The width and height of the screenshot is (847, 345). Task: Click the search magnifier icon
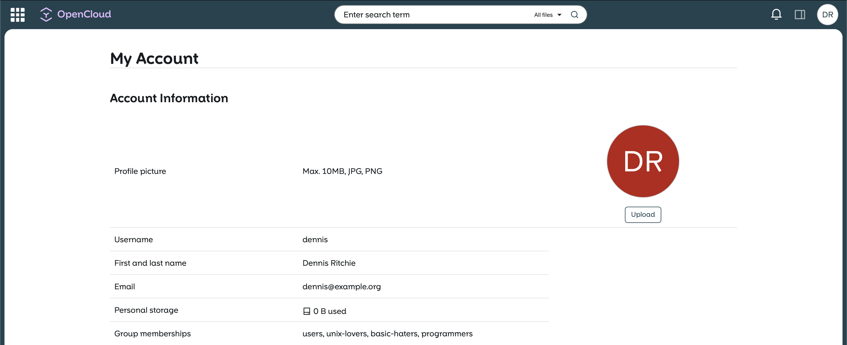pos(574,15)
